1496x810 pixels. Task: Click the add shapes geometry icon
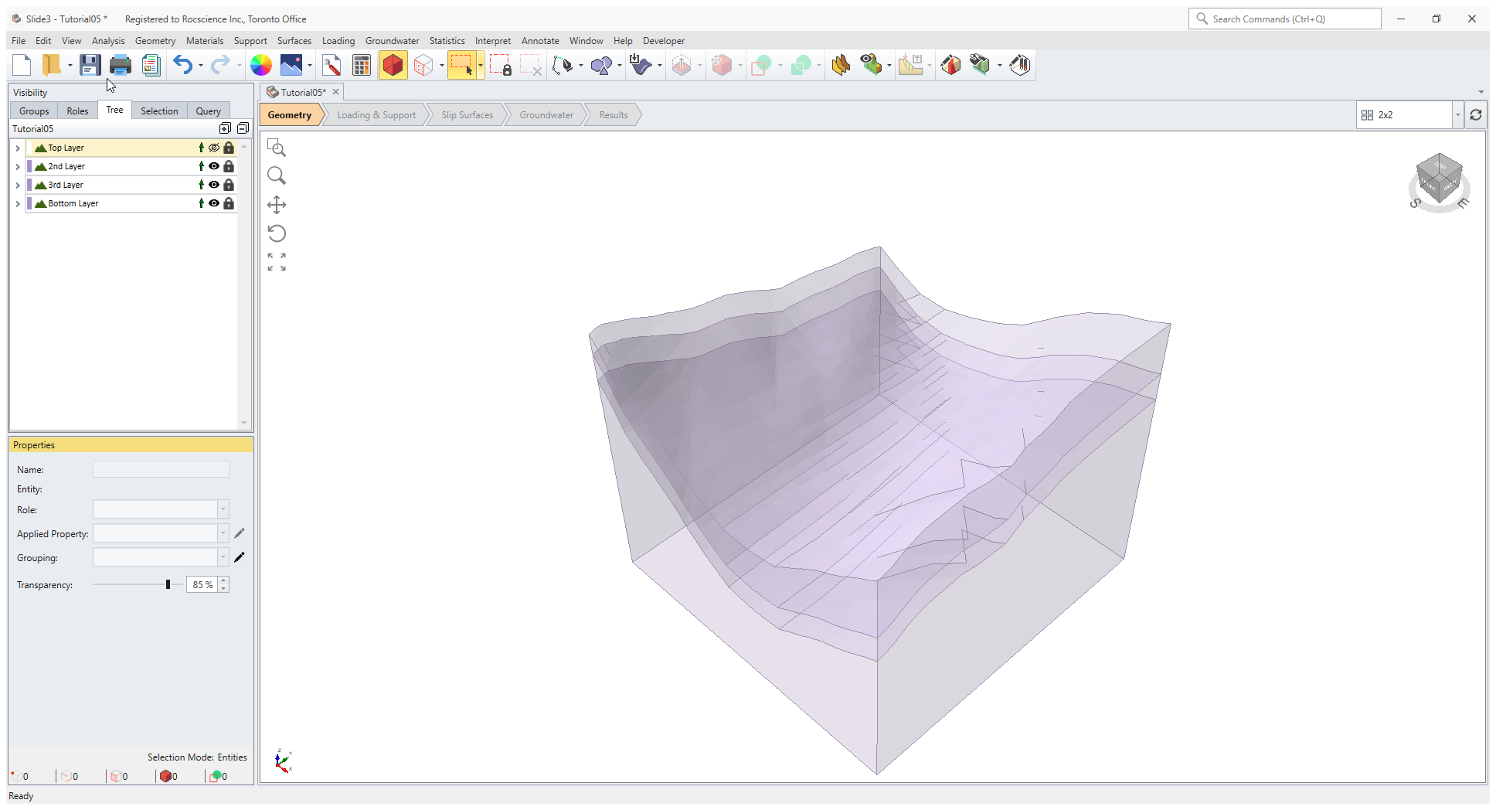(x=601, y=66)
